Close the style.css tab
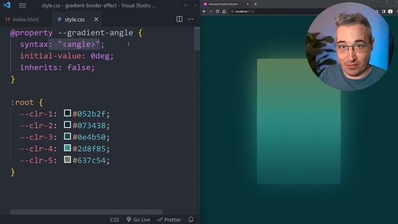Viewport: 398px width, 224px height. coord(96,19)
